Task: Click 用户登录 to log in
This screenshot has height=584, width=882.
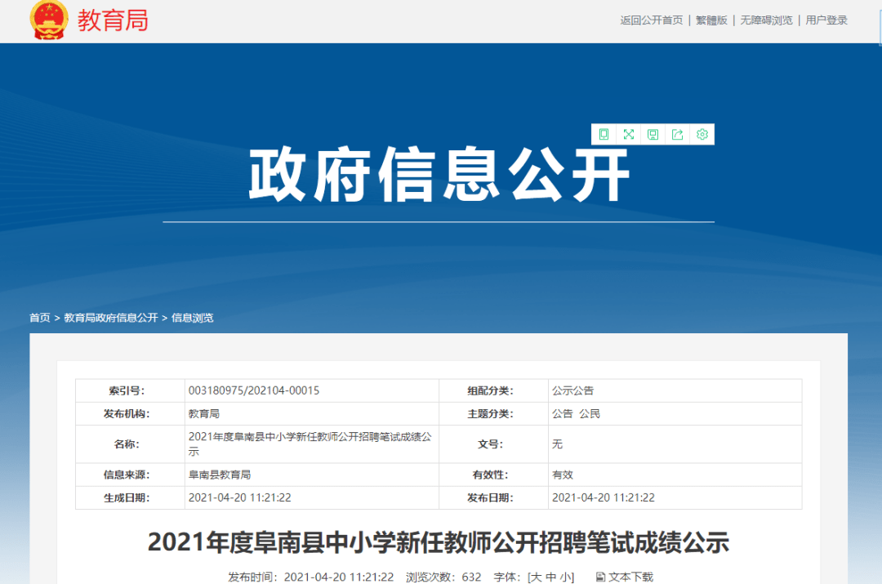Action: 826,20
